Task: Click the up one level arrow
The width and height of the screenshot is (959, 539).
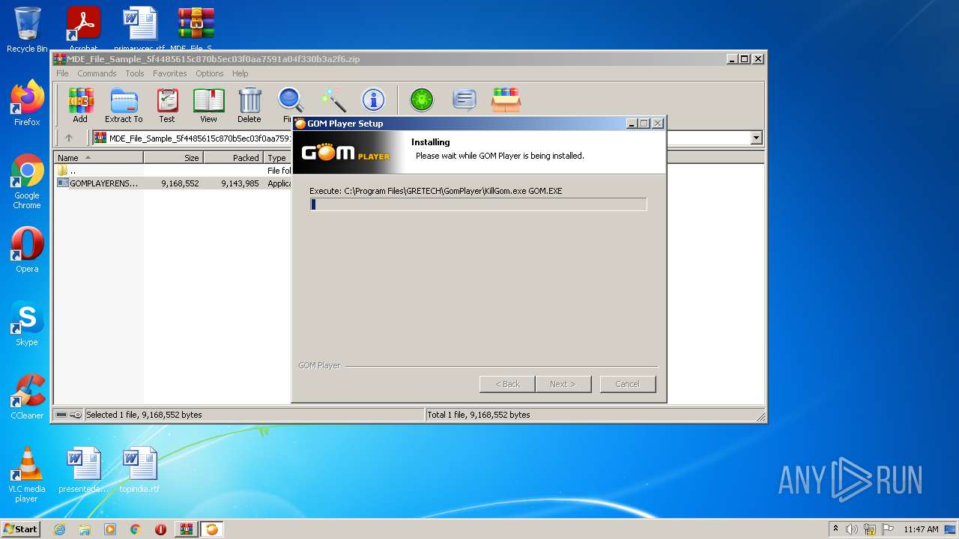Action: tap(69, 138)
